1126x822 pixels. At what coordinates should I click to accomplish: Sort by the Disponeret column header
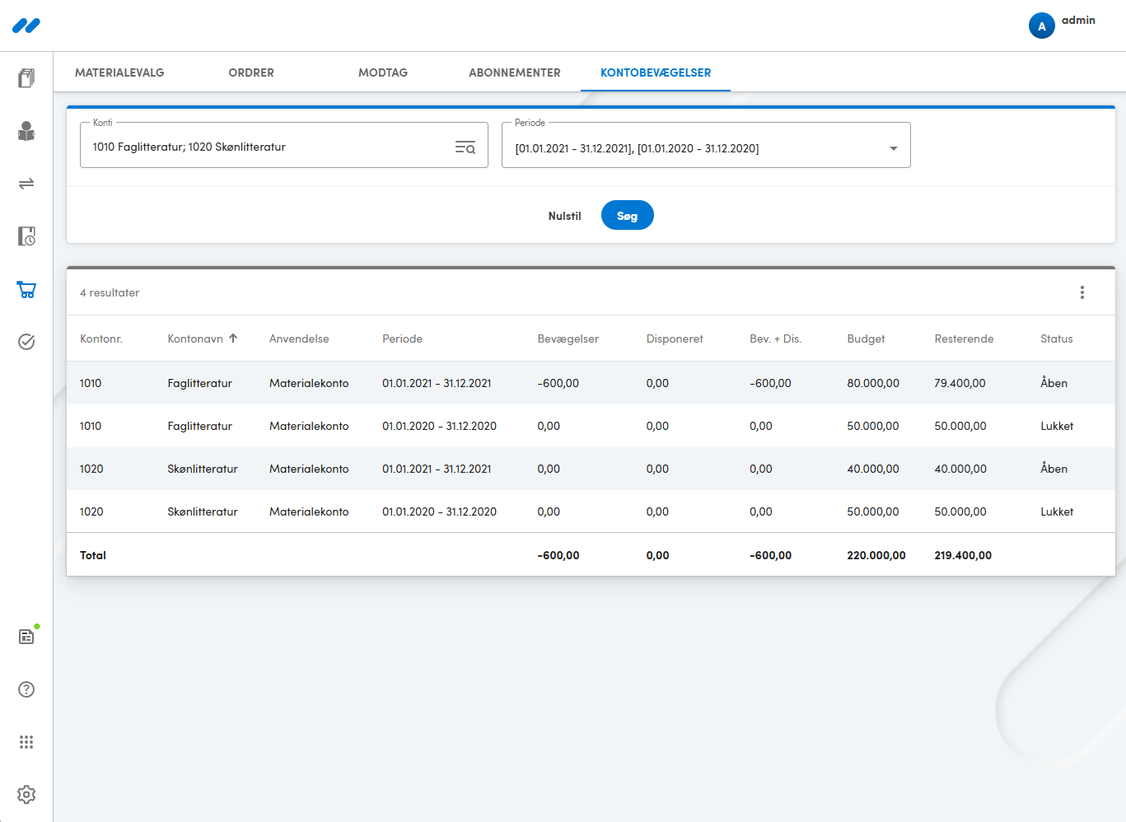click(675, 339)
